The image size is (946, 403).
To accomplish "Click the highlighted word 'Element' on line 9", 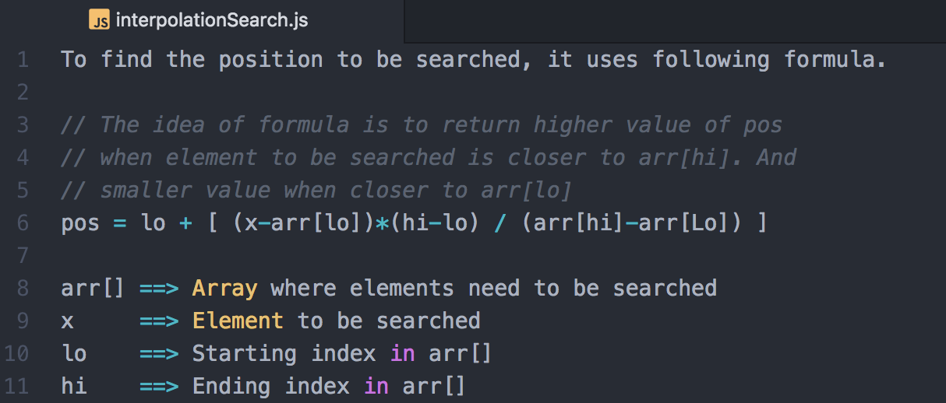I will click(238, 321).
